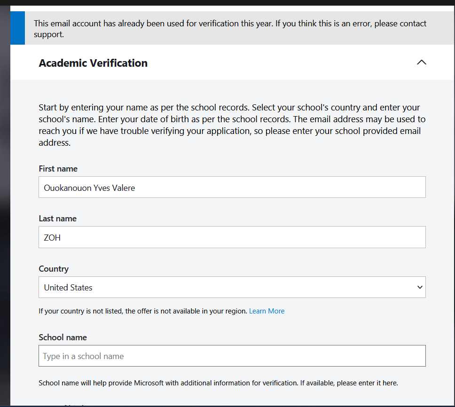Collapse the Academic Verification section chevron
The height and width of the screenshot is (407, 455).
421,63
